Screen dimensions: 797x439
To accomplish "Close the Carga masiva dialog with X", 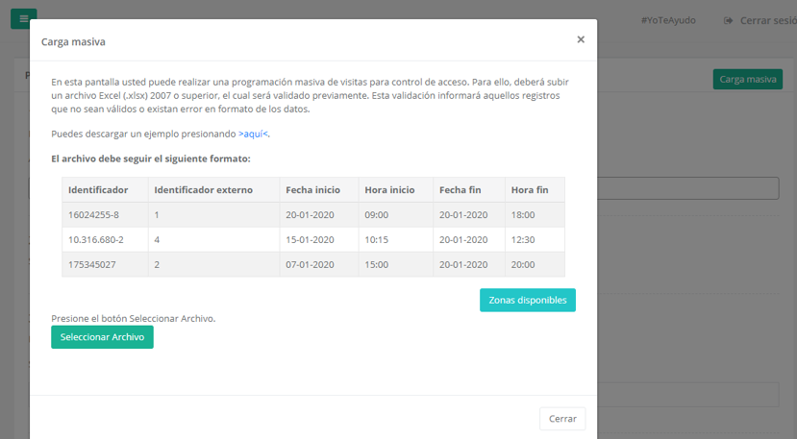I will pyautogui.click(x=581, y=40).
